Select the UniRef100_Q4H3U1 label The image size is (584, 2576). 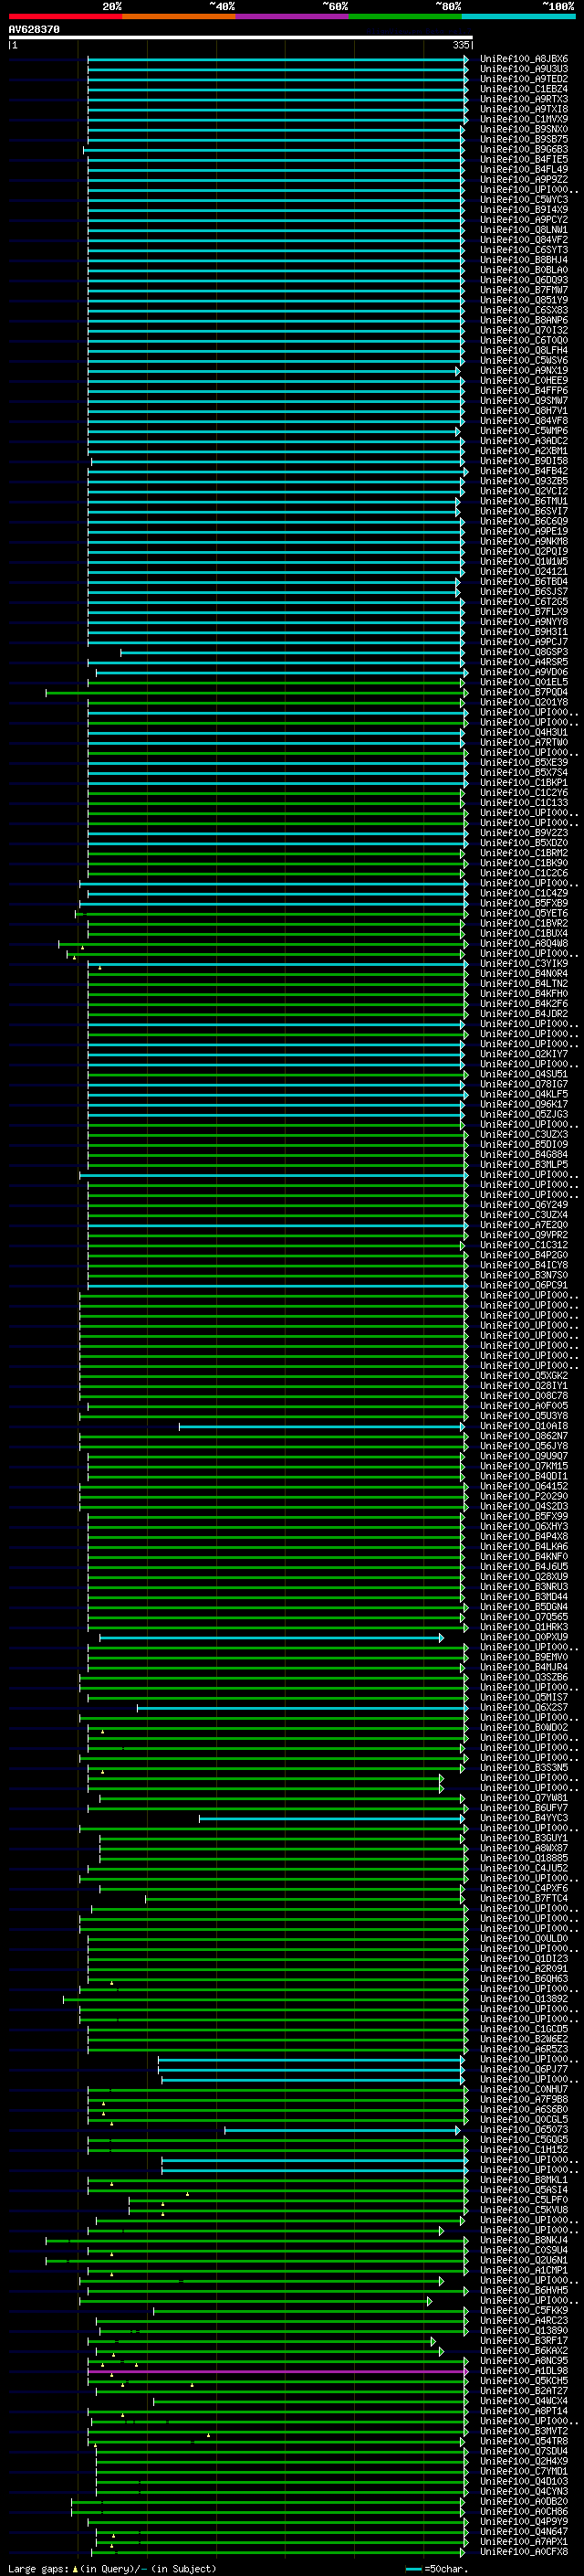(x=524, y=733)
